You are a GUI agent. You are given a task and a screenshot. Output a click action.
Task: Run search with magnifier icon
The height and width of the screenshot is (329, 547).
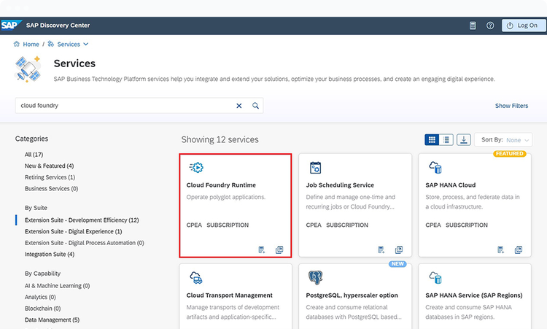(x=255, y=106)
